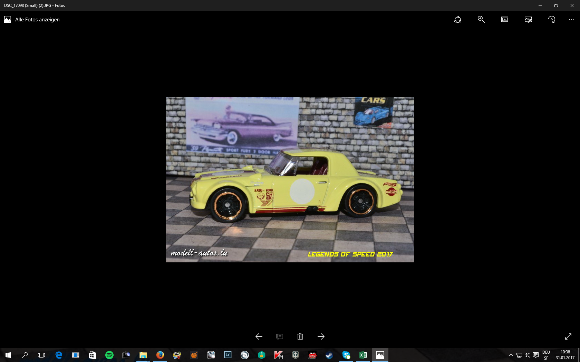Share the current photo

(x=457, y=19)
